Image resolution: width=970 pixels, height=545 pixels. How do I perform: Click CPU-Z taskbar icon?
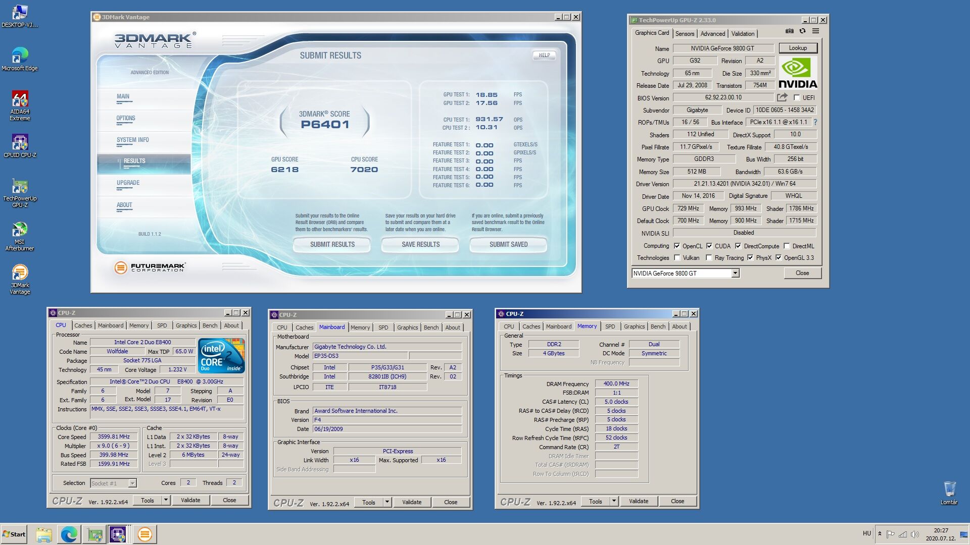(x=118, y=534)
